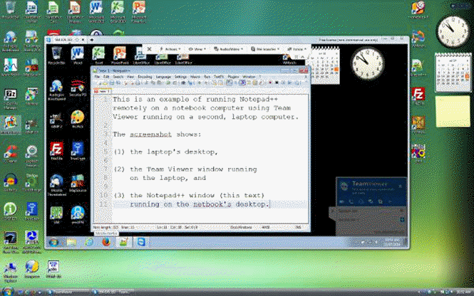Click the Excel icon on the remote desktop
This screenshot has height=296, width=474.
[x=99, y=55]
